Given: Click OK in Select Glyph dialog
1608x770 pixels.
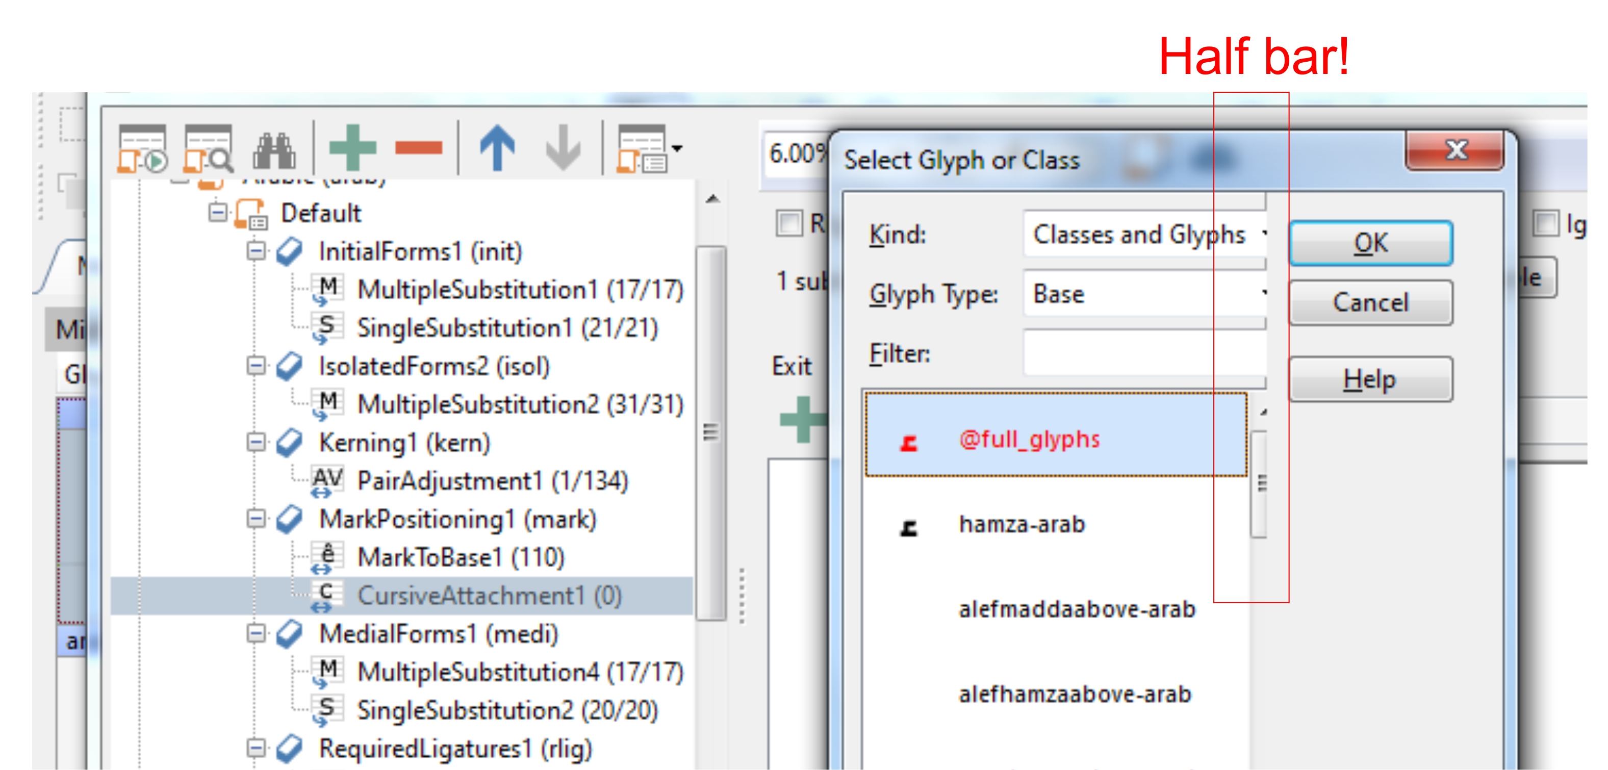Looking at the screenshot, I should tap(1371, 243).
